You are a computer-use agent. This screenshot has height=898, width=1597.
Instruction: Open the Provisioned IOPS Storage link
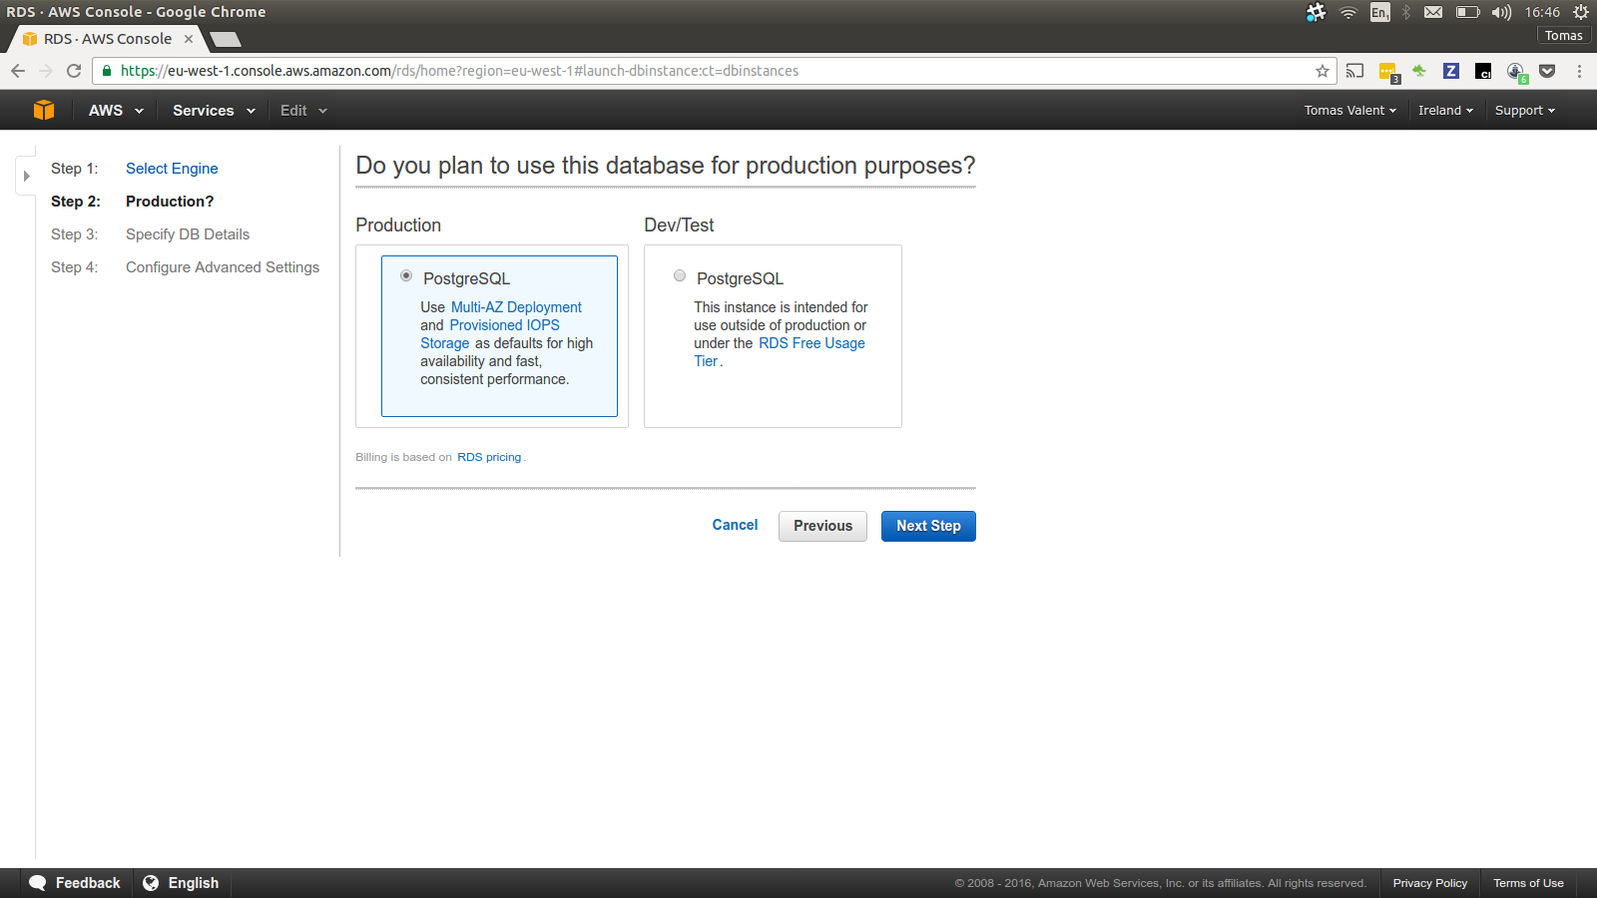point(504,325)
